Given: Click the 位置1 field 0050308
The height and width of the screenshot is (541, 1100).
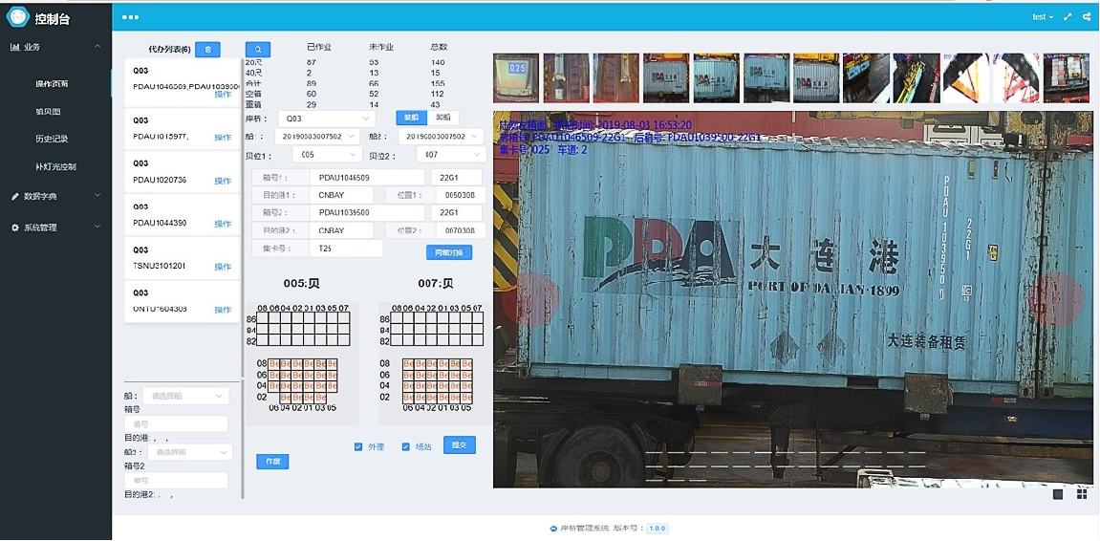Looking at the screenshot, I should click(459, 195).
